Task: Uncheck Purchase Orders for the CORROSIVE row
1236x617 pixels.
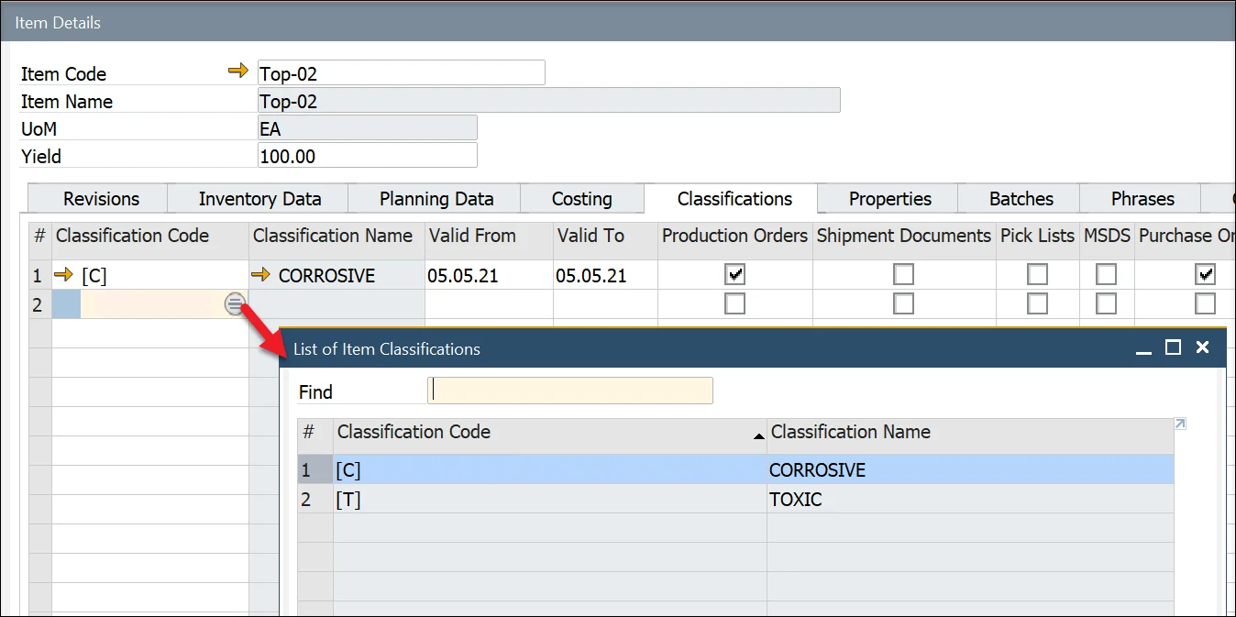Action: [x=1205, y=273]
